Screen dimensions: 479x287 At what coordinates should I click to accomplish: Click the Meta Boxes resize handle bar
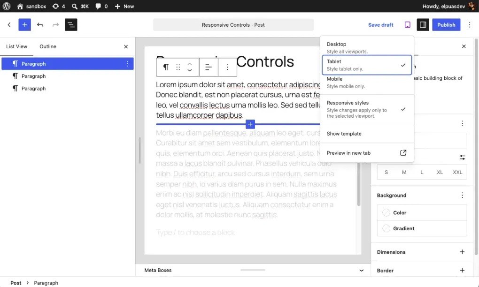[253, 270]
